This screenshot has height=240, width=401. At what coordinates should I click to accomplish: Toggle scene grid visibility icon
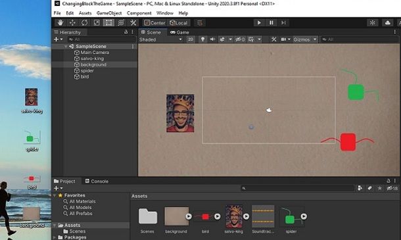[x=251, y=39]
